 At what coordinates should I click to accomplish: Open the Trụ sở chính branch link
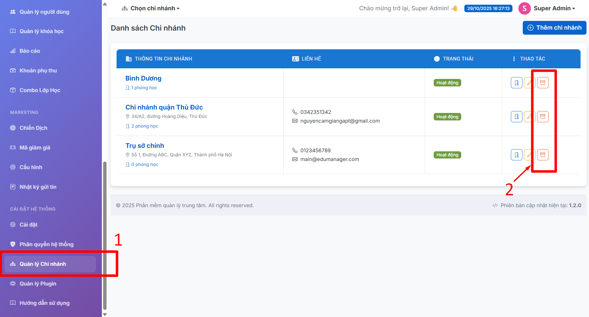[x=145, y=146]
